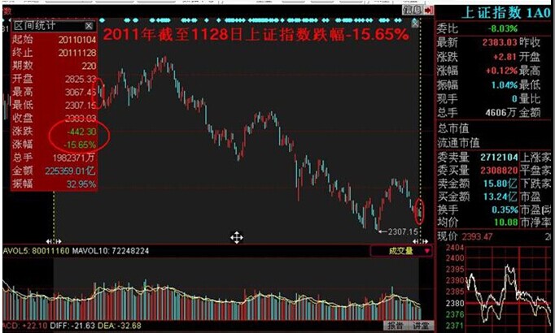Click the 终止 date 20111128

coord(77,53)
